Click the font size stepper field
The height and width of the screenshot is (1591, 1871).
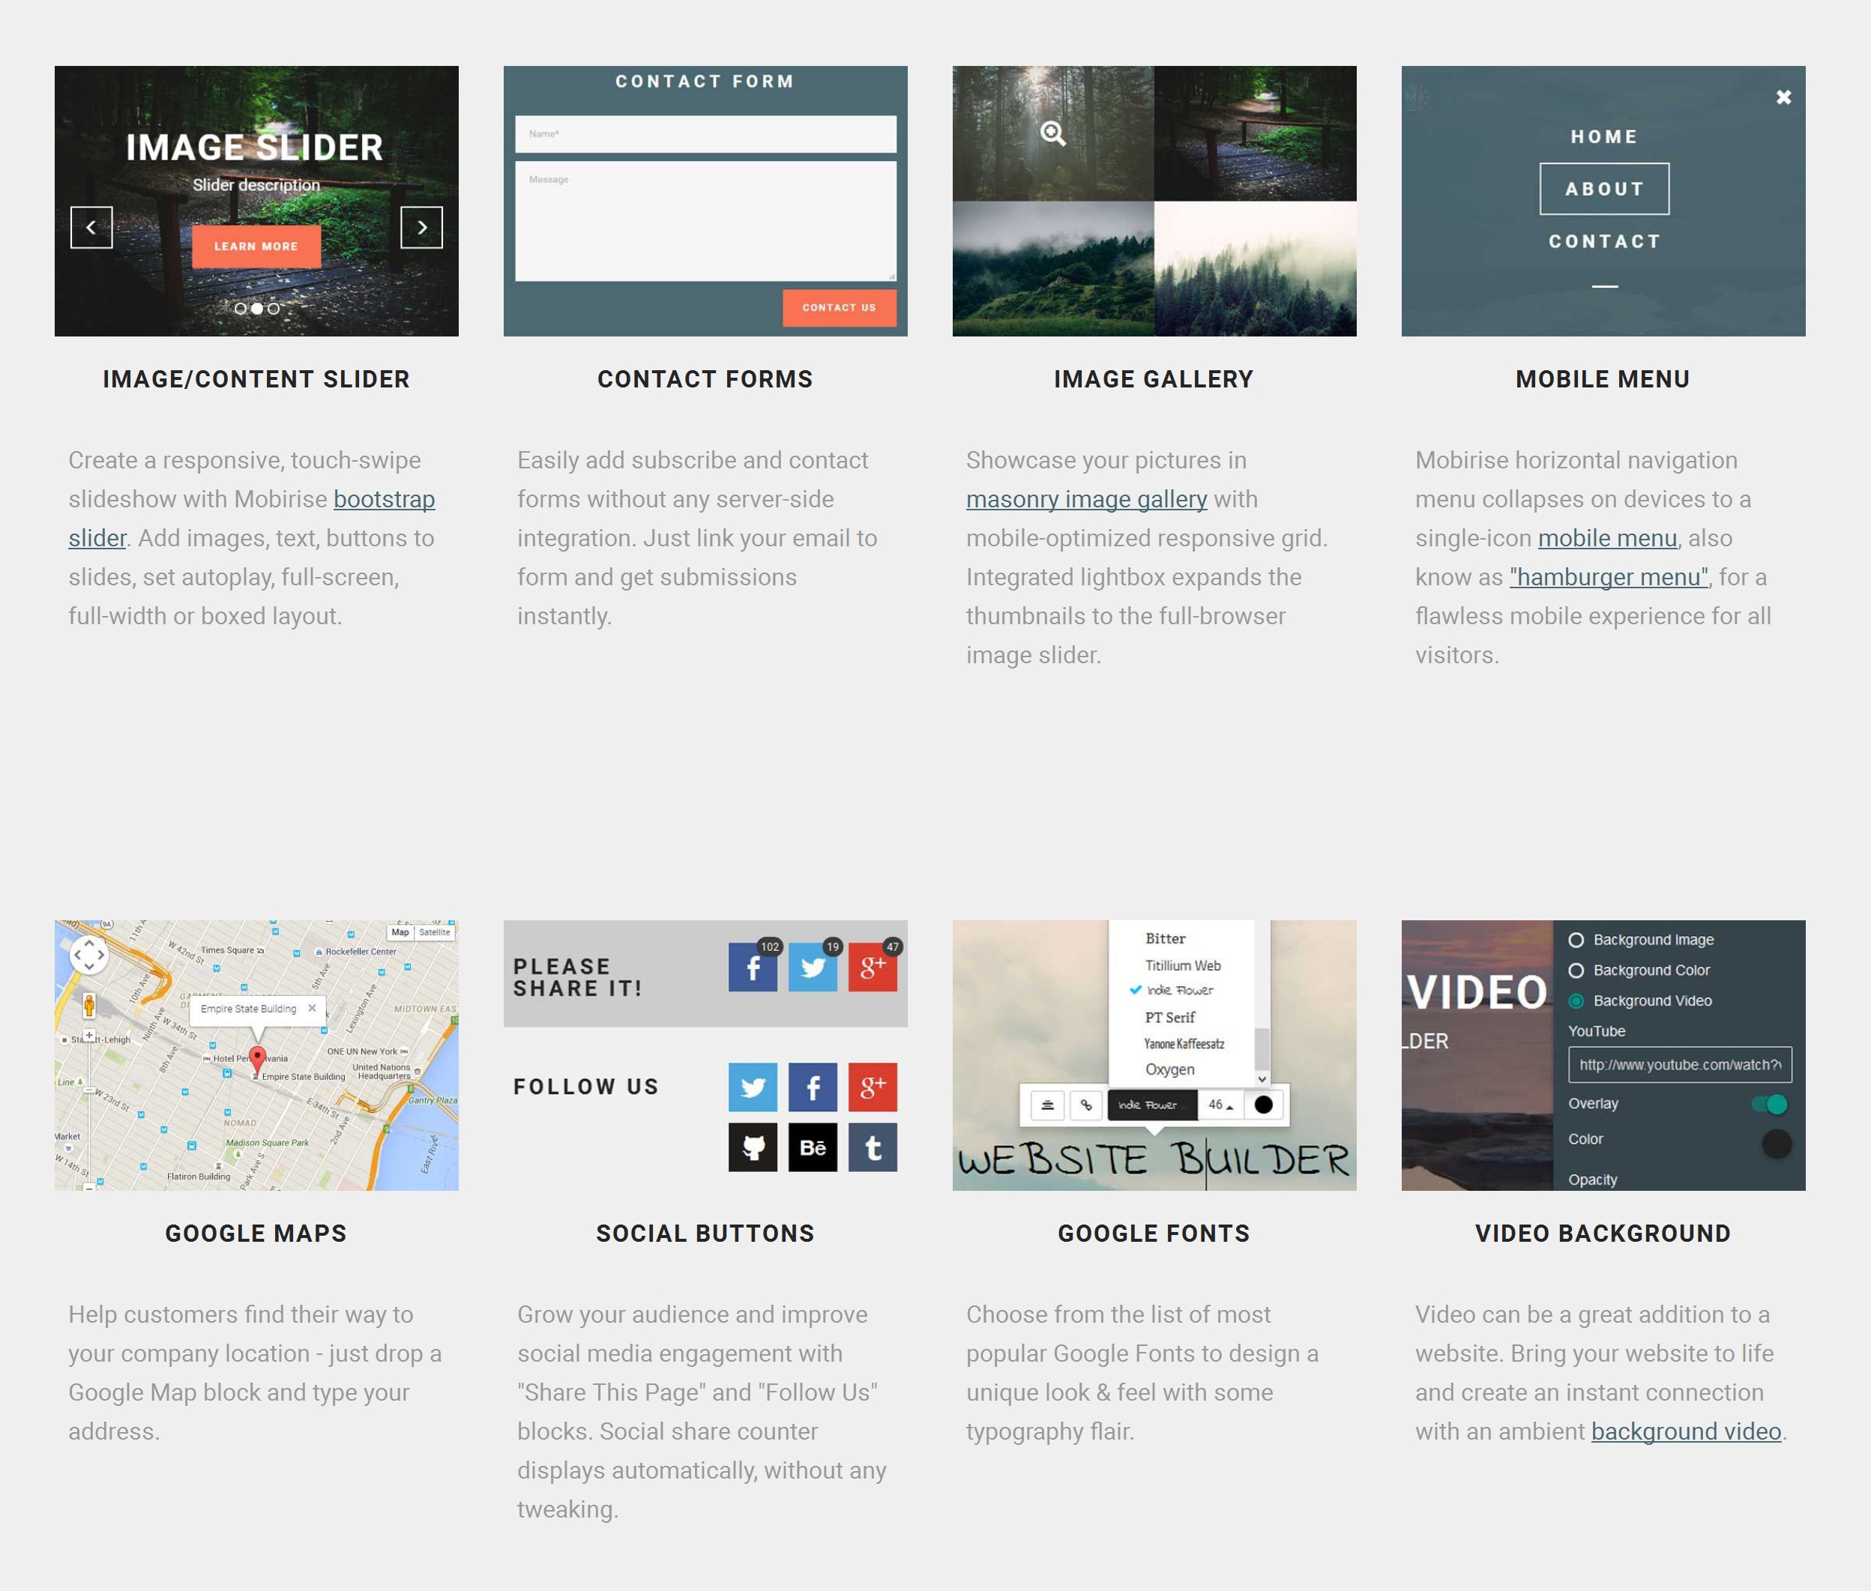pyautogui.click(x=1216, y=1103)
